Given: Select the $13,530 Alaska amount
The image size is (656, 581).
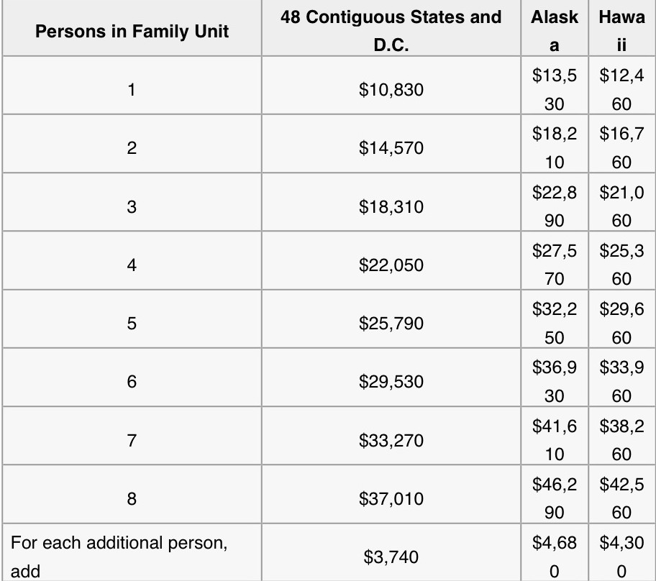Looking at the screenshot, I should click(554, 89).
